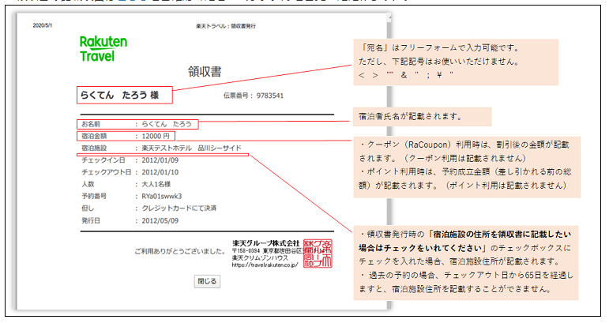Open the travel.rakuten.co.jp URL on the receipt
The height and width of the screenshot is (323, 609).
click(x=265, y=265)
